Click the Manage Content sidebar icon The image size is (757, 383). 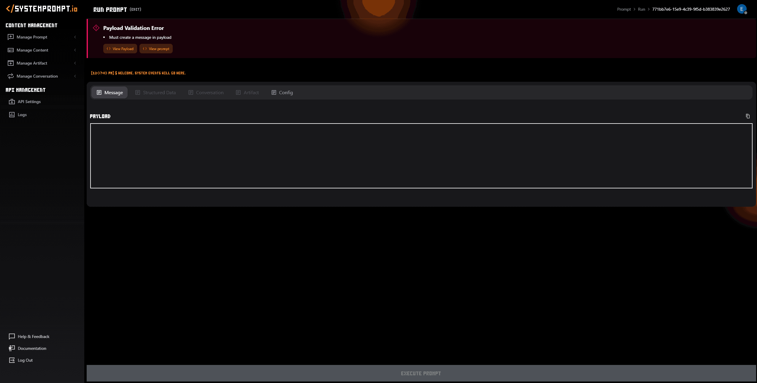[x=11, y=50]
